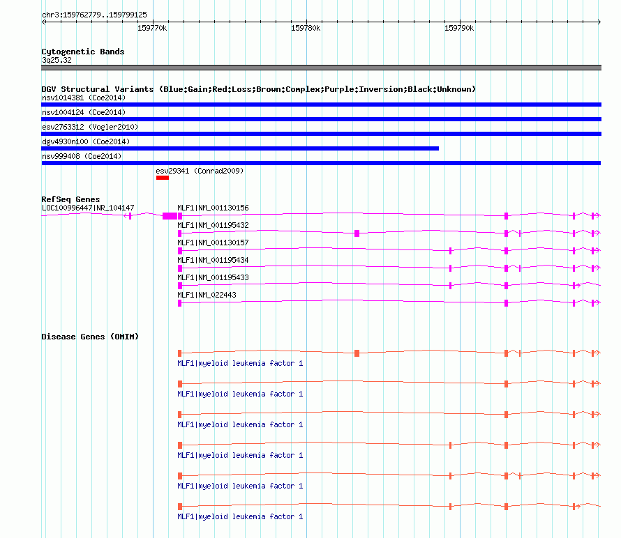
Task: Select the blue gain bar for nsv999408
Action: click(x=321, y=163)
